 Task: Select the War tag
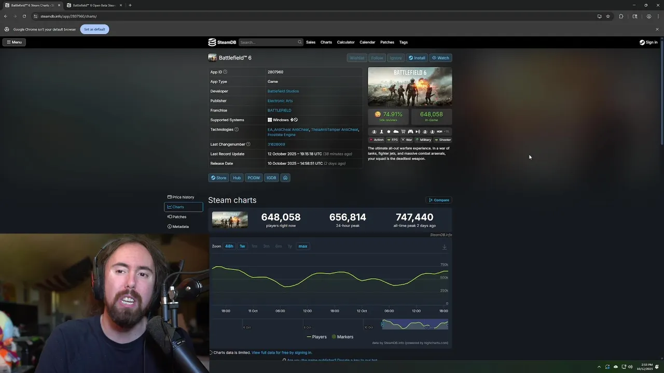click(407, 140)
